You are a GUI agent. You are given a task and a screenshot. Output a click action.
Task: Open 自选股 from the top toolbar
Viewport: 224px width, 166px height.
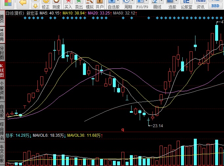pos(113,5)
